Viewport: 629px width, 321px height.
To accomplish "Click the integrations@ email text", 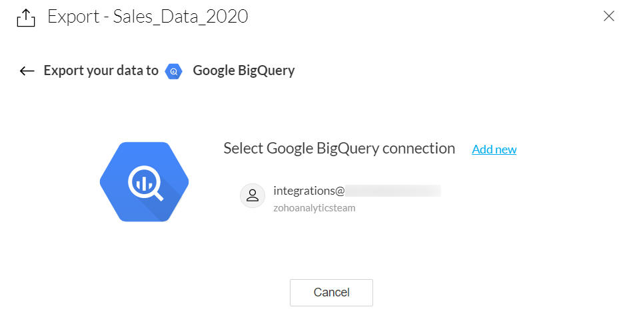I will 309,191.
